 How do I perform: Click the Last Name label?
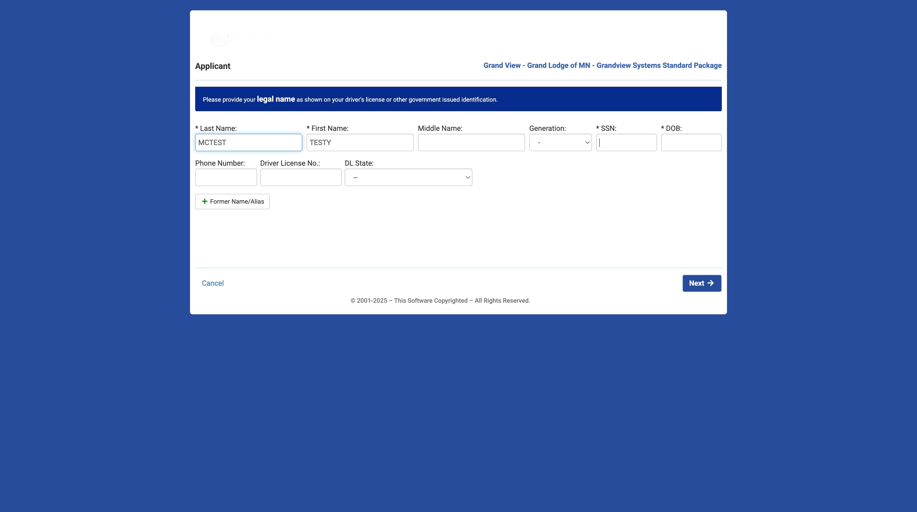point(216,129)
